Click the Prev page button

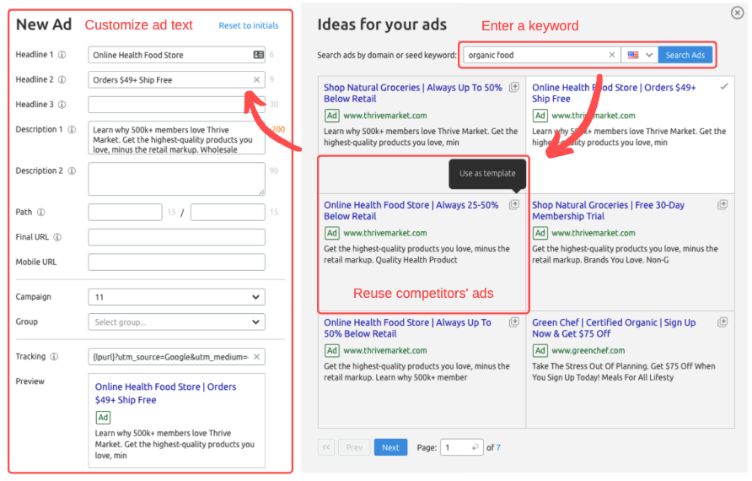pos(354,447)
